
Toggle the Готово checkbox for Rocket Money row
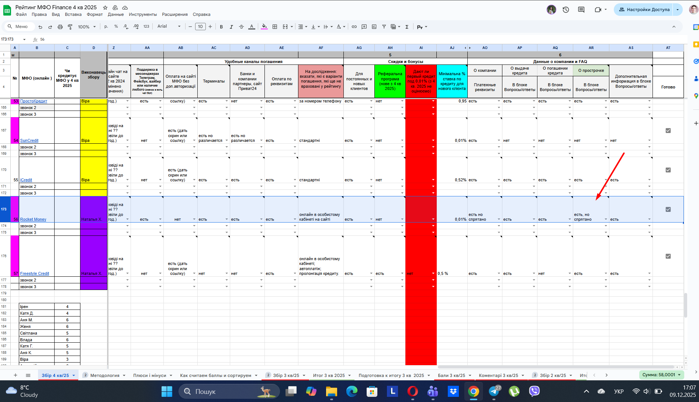point(668,209)
